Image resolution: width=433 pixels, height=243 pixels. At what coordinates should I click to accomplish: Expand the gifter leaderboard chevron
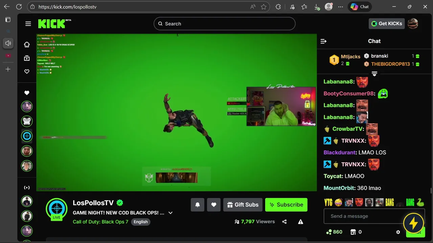(x=374, y=74)
